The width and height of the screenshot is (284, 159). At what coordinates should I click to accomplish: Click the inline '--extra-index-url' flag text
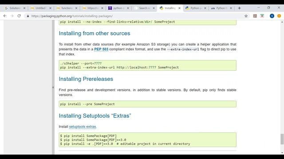point(183,49)
